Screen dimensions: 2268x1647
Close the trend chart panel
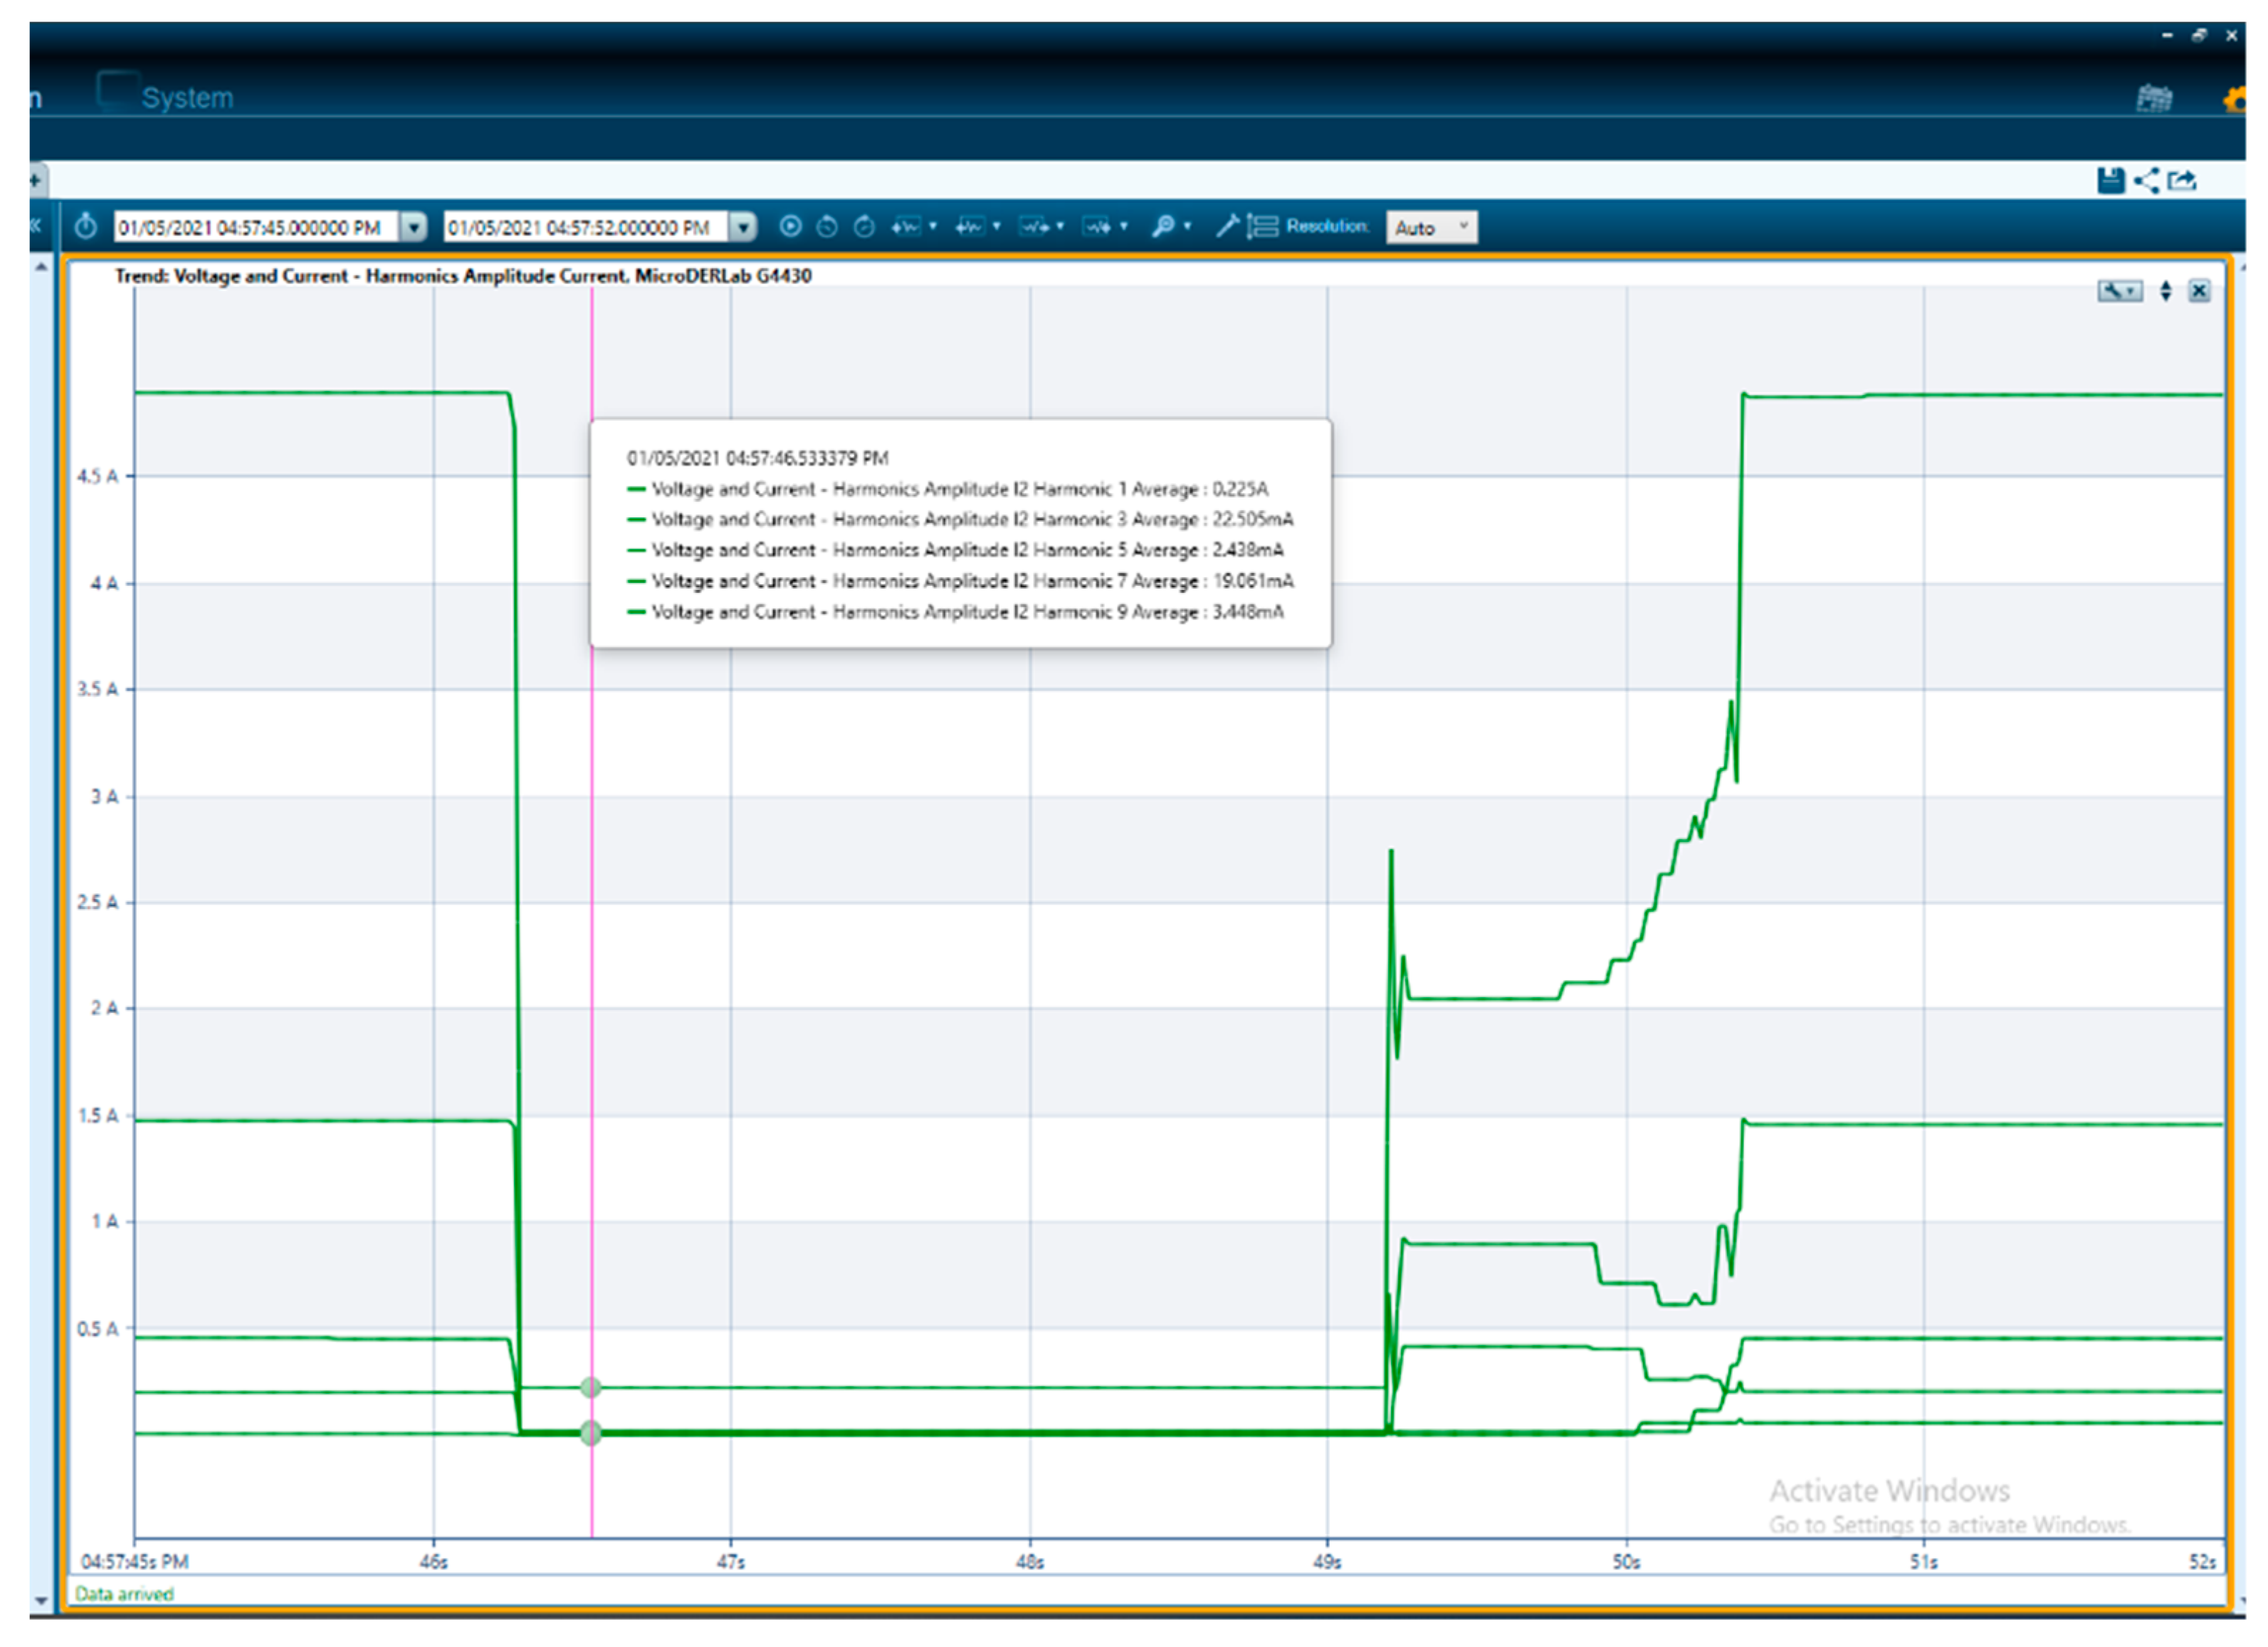(x=2199, y=291)
